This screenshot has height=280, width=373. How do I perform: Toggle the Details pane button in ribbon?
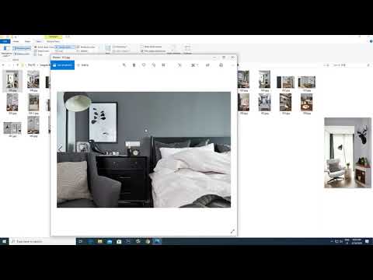click(22, 54)
